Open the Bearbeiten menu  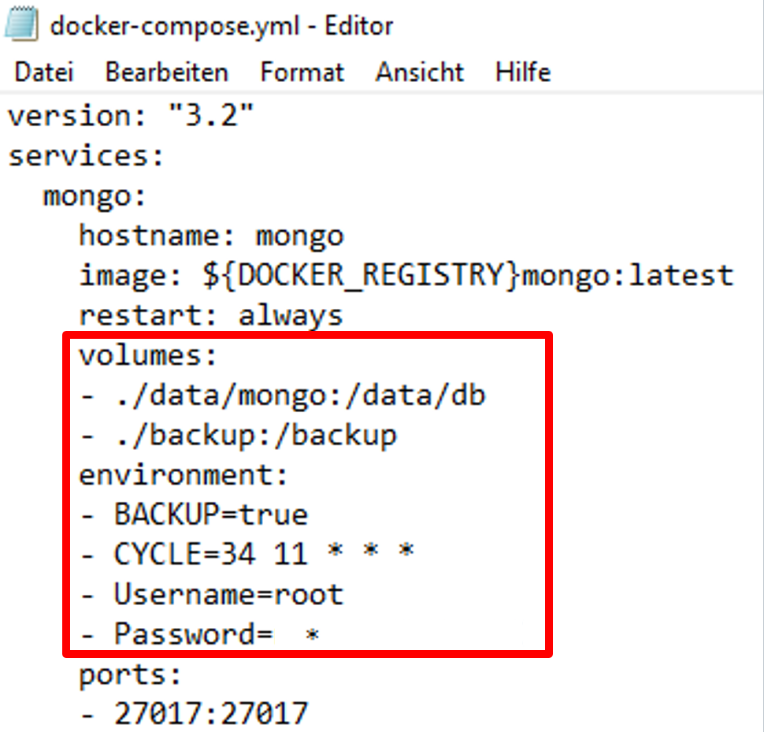click(x=167, y=72)
